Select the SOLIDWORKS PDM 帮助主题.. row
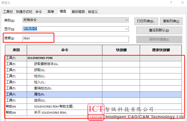Viewport: 187px width, 121px height. (93, 107)
